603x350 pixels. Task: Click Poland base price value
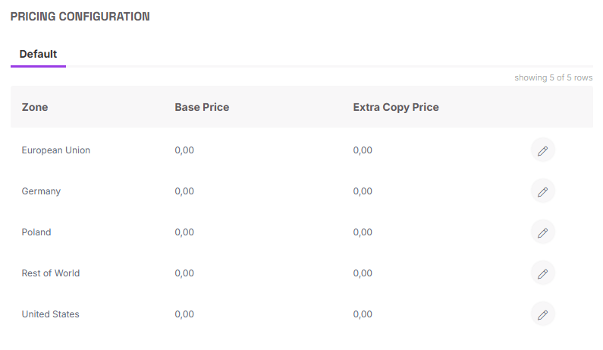pyautogui.click(x=184, y=232)
